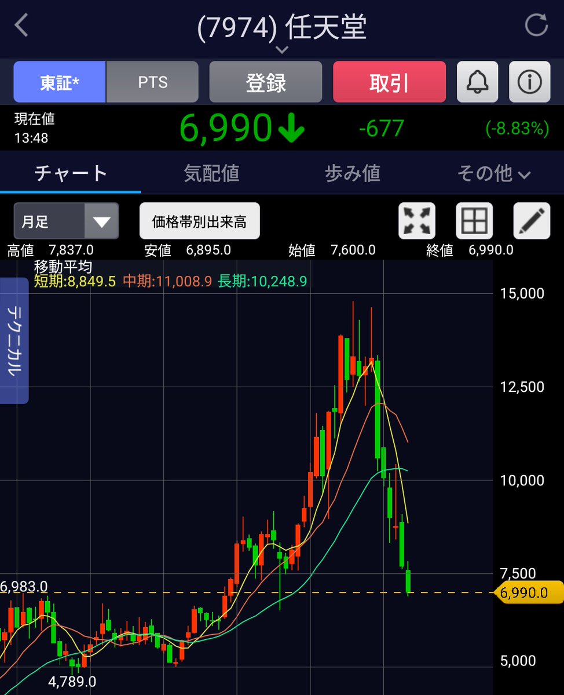Toggle 価格帯別出来高 volume-by-price

pyautogui.click(x=199, y=221)
